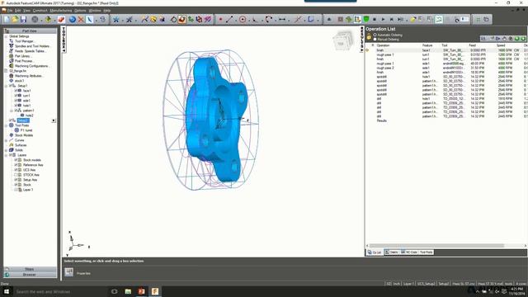Click the Properties icon in bottom panel
The image size is (528, 297).
click(x=68, y=272)
